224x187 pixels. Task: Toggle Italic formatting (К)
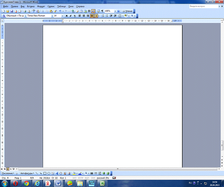(70, 16)
